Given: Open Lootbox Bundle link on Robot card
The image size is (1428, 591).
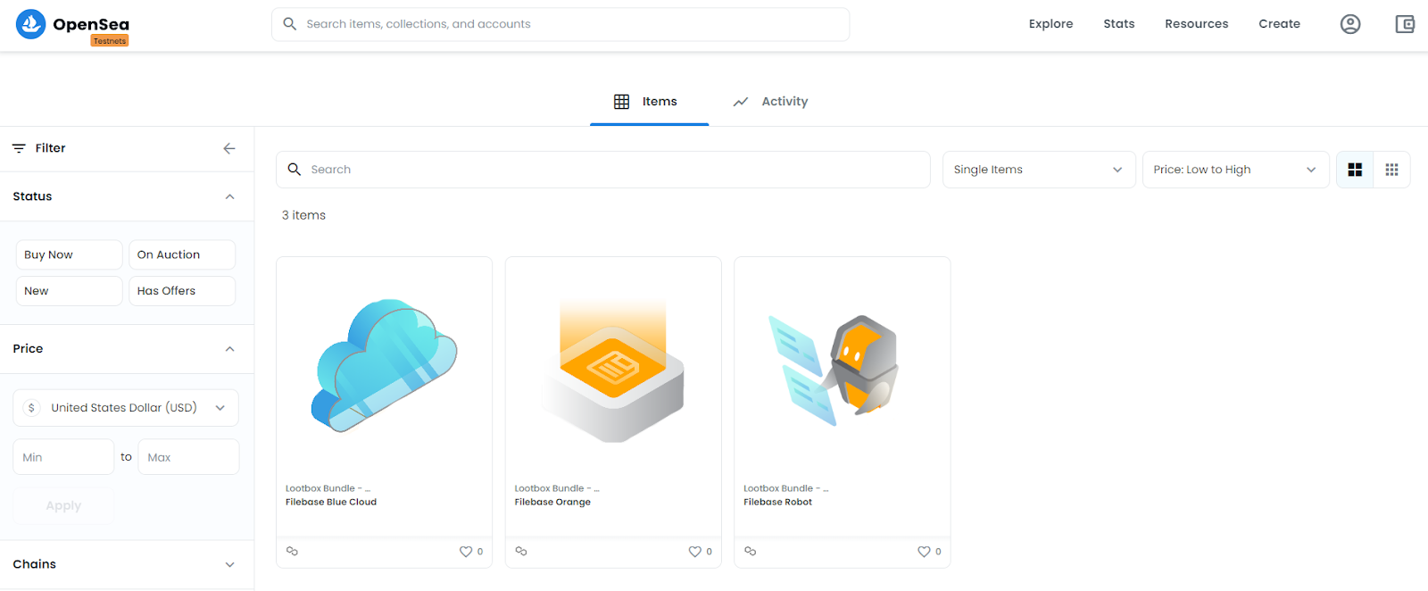Looking at the screenshot, I should (x=786, y=488).
